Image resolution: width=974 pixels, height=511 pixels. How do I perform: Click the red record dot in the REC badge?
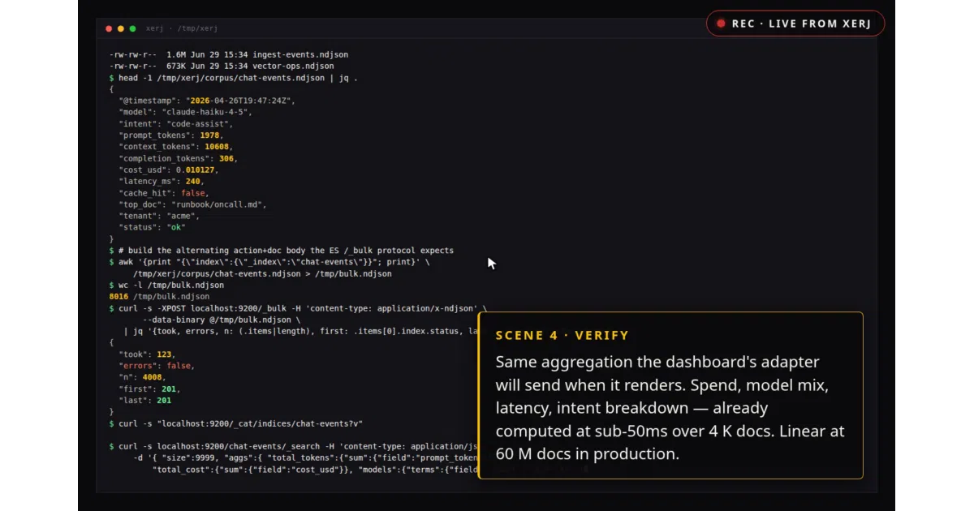point(720,24)
